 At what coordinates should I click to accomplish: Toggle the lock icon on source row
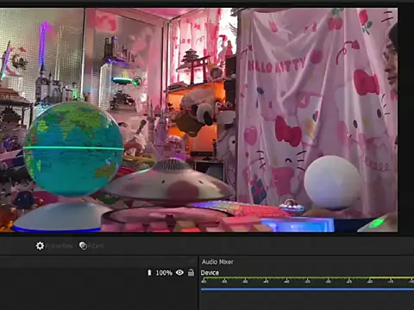click(191, 272)
